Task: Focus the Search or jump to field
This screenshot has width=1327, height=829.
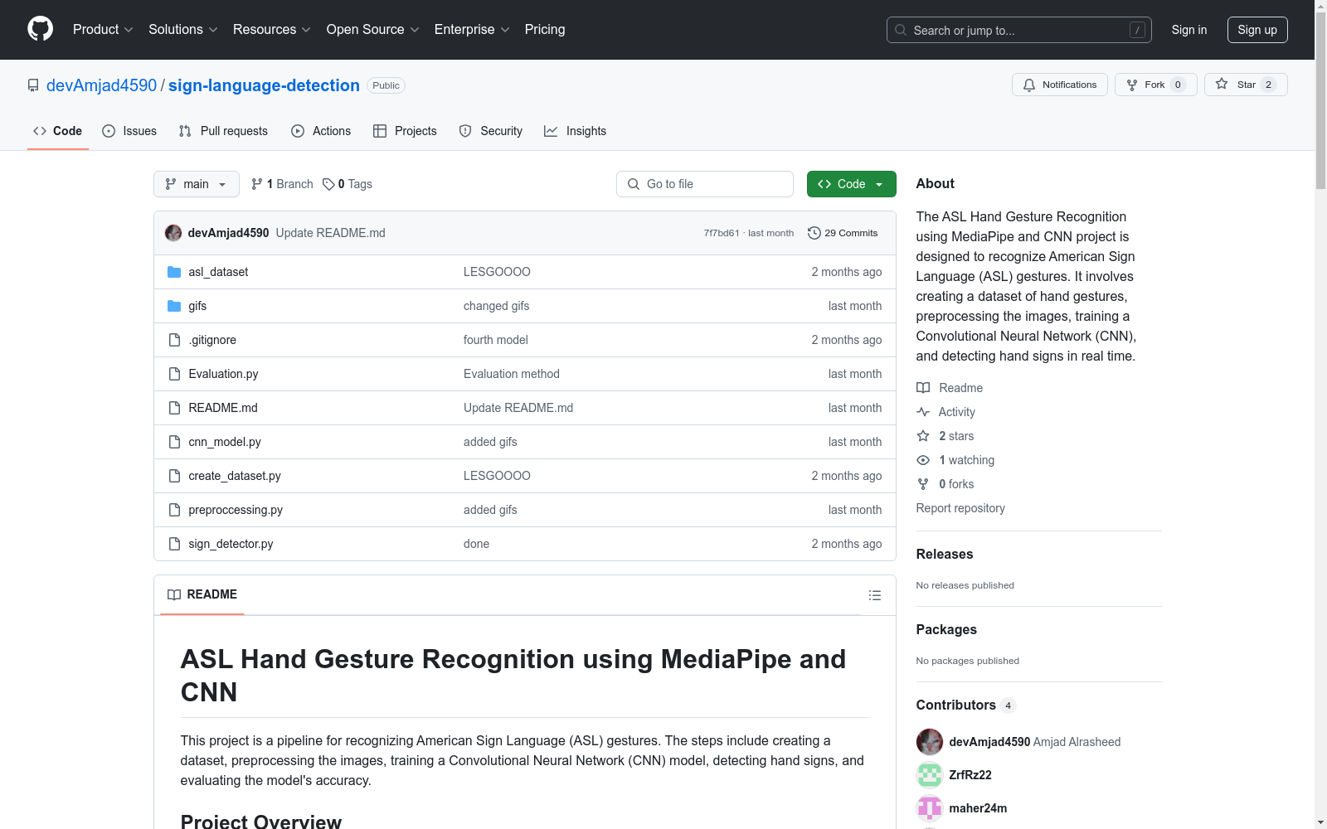Action: coord(1018,30)
